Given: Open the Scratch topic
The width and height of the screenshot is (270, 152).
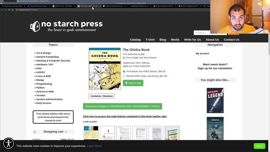Looking at the screenshot, I should click(x=40, y=95).
